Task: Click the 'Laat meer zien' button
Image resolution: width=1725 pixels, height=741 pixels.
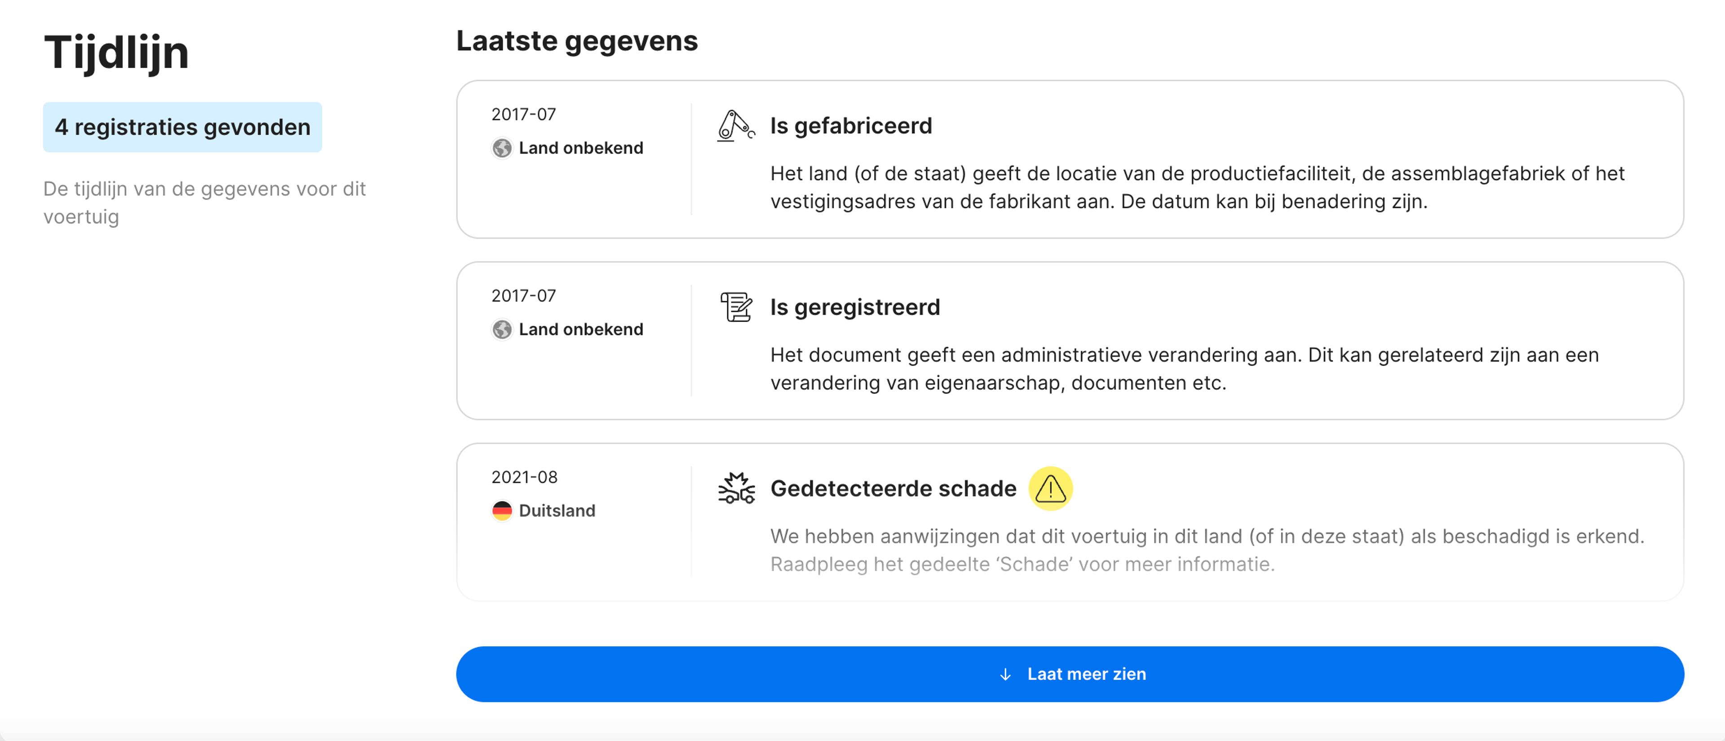Action: coord(1070,673)
